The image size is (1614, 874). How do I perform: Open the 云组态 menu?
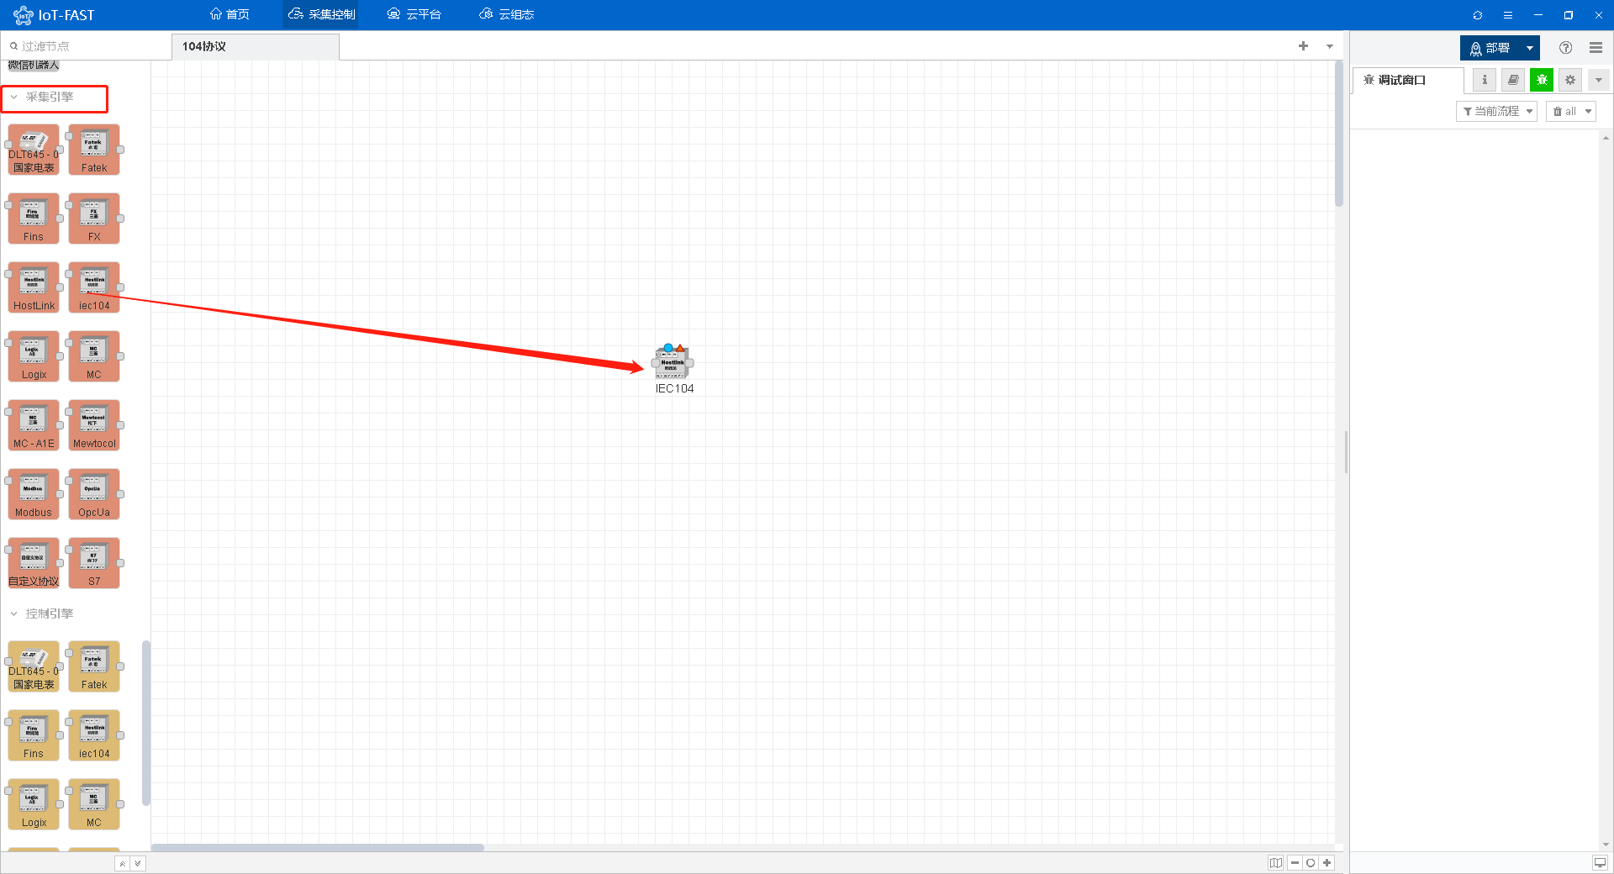pos(507,15)
